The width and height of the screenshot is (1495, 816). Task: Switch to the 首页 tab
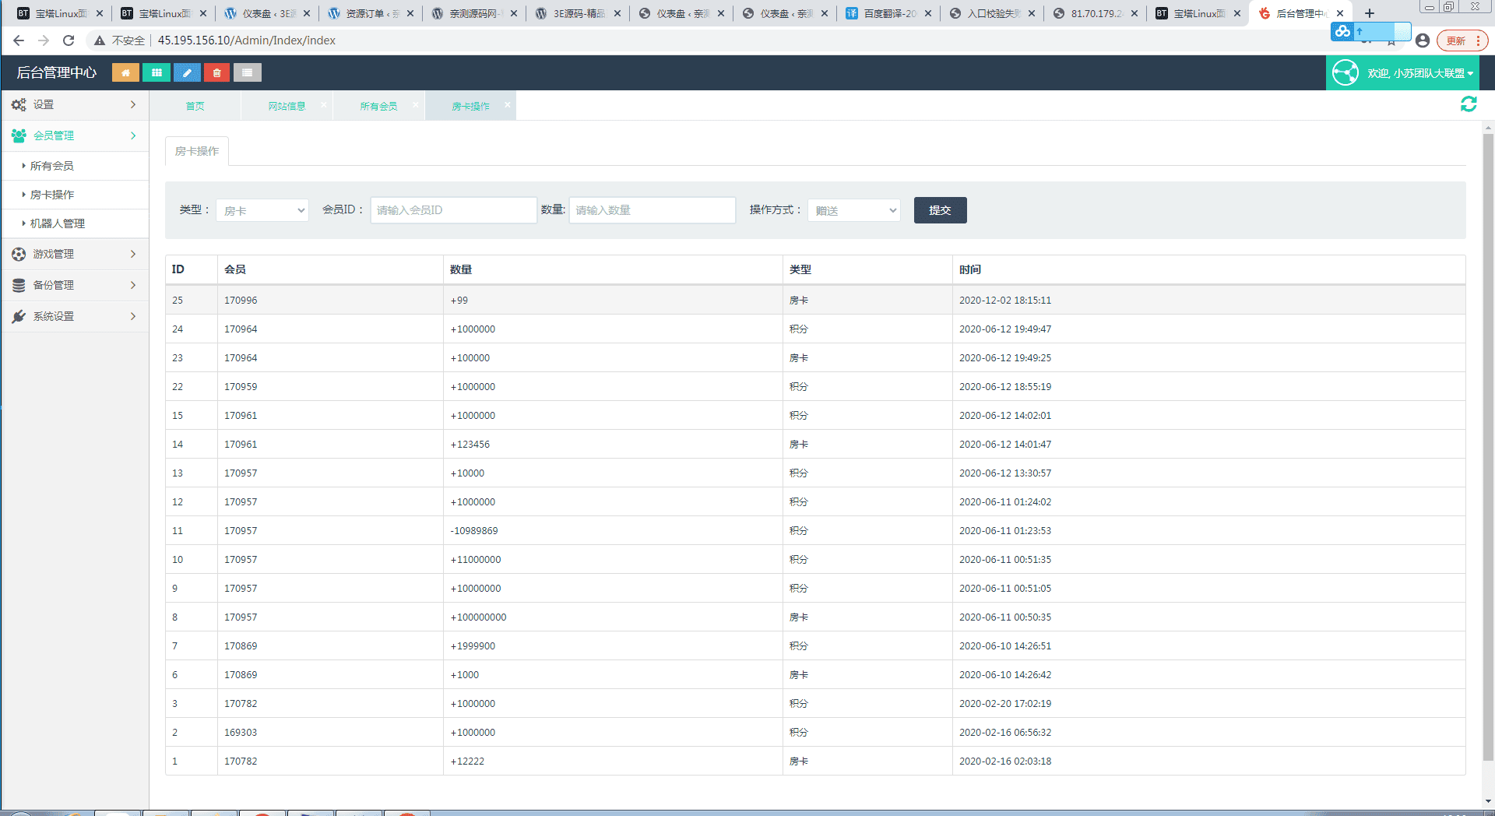click(195, 106)
